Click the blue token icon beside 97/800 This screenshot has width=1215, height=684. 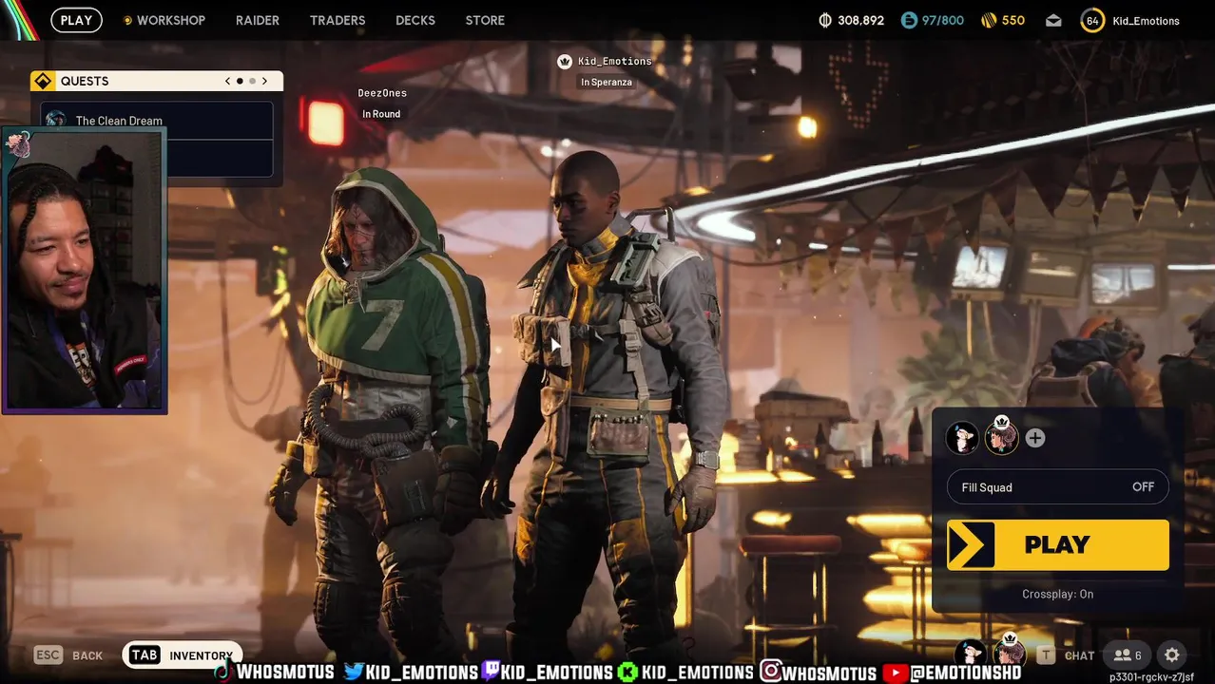909,20
